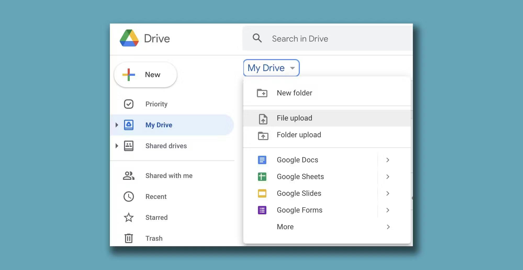
Task: Click the New button
Action: [145, 74]
